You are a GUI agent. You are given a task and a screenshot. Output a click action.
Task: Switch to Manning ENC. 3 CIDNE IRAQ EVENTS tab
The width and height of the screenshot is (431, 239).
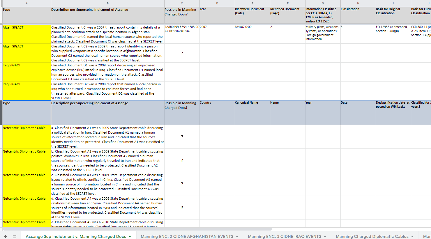(285, 236)
